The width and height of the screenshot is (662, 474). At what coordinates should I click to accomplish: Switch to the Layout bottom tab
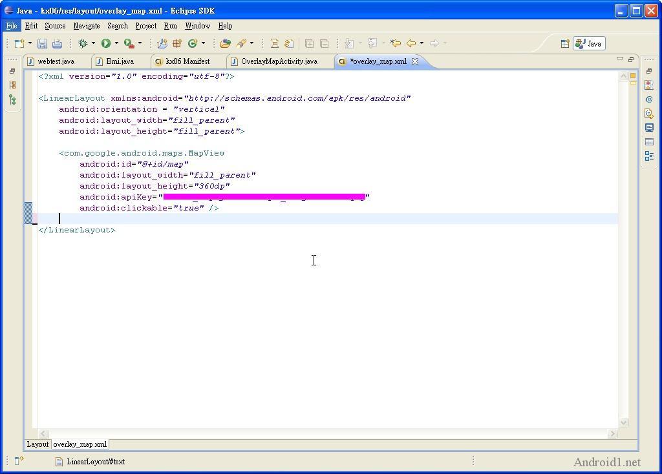click(x=37, y=444)
